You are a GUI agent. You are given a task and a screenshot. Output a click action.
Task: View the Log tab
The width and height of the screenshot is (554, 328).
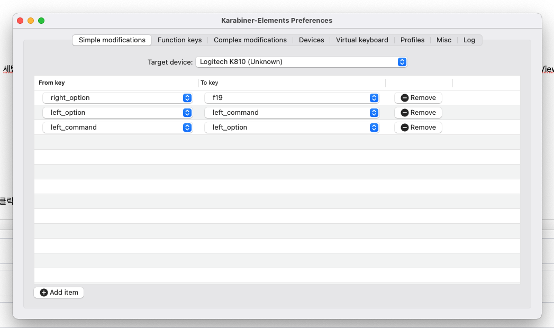click(x=469, y=40)
